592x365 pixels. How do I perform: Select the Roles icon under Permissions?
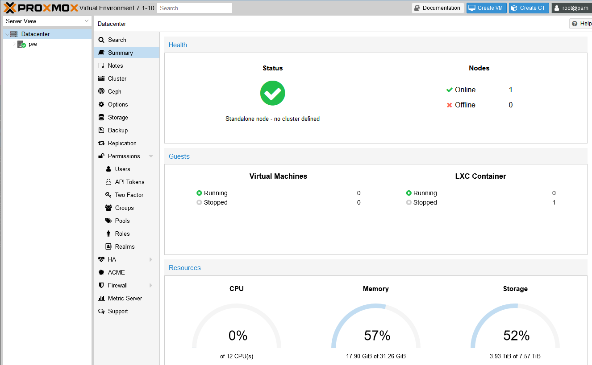(x=108, y=234)
